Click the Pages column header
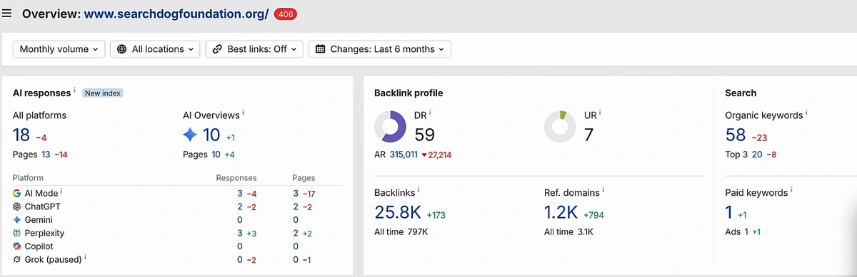The image size is (857, 277). pos(304,178)
